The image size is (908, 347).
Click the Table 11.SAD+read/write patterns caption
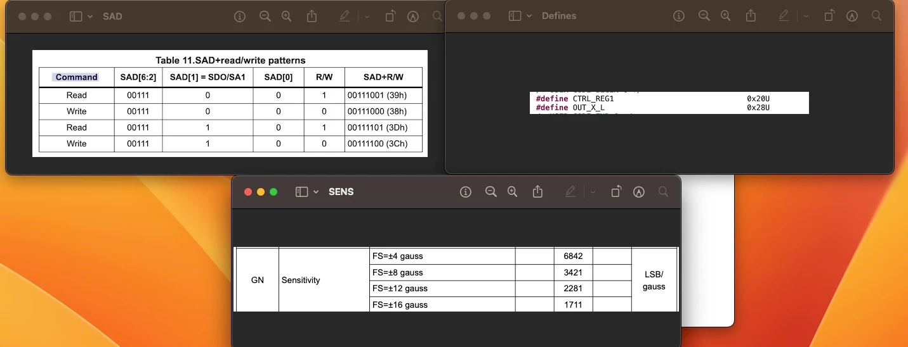(230, 60)
